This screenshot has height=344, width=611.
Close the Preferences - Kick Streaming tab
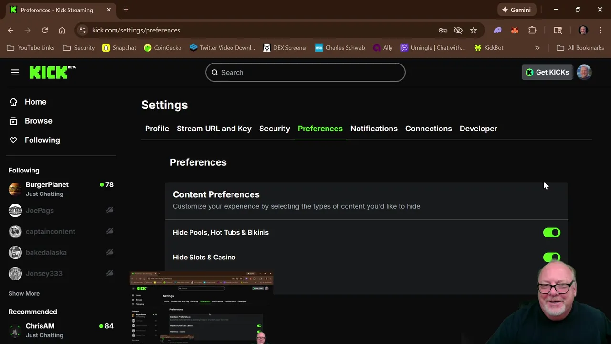109,10
